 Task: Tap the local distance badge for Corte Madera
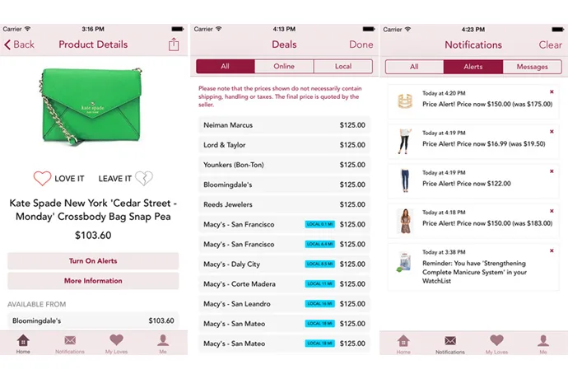pyautogui.click(x=320, y=284)
